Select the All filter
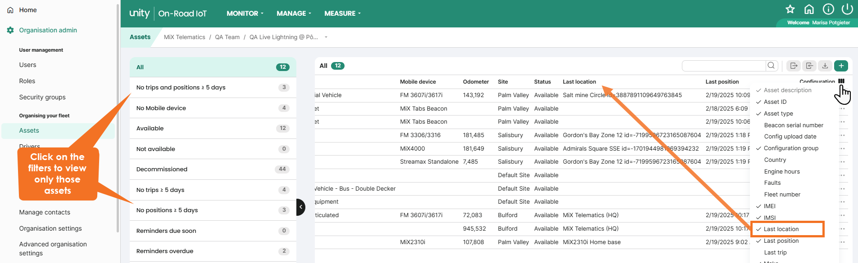This screenshot has height=263, width=858. [x=213, y=67]
